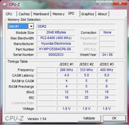Click the 333 MHz frequency cell
This screenshot has width=129, height=125.
pyautogui.click(x=86, y=70)
